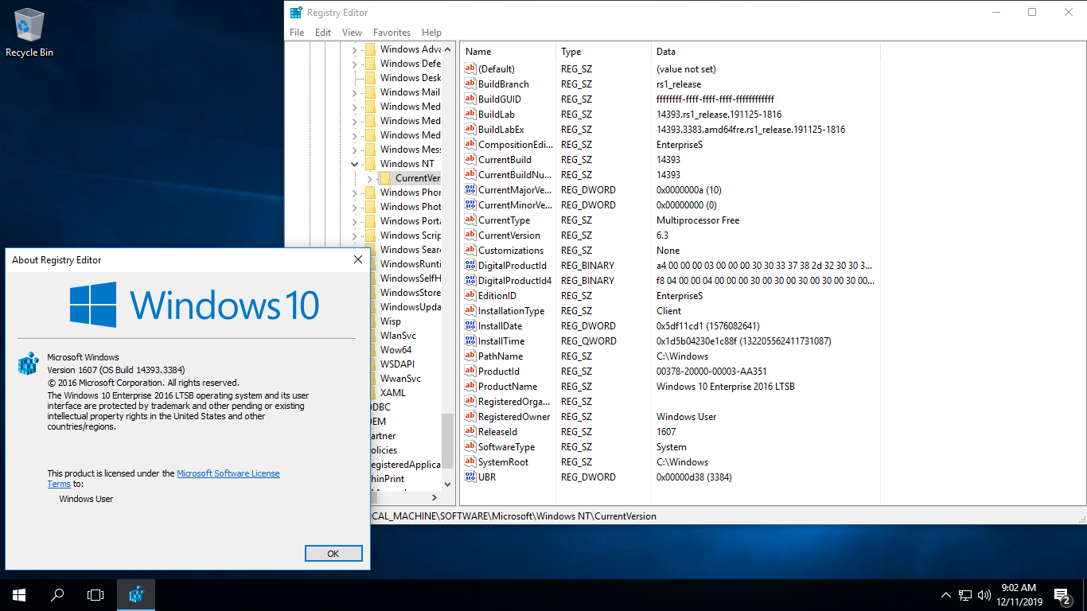This screenshot has height=611, width=1087.
Task: Select the WSDAPI tree item
Action: pyautogui.click(x=398, y=364)
